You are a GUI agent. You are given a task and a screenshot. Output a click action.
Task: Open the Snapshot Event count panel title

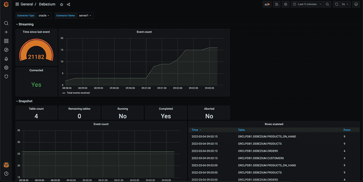pyautogui.click(x=101, y=124)
